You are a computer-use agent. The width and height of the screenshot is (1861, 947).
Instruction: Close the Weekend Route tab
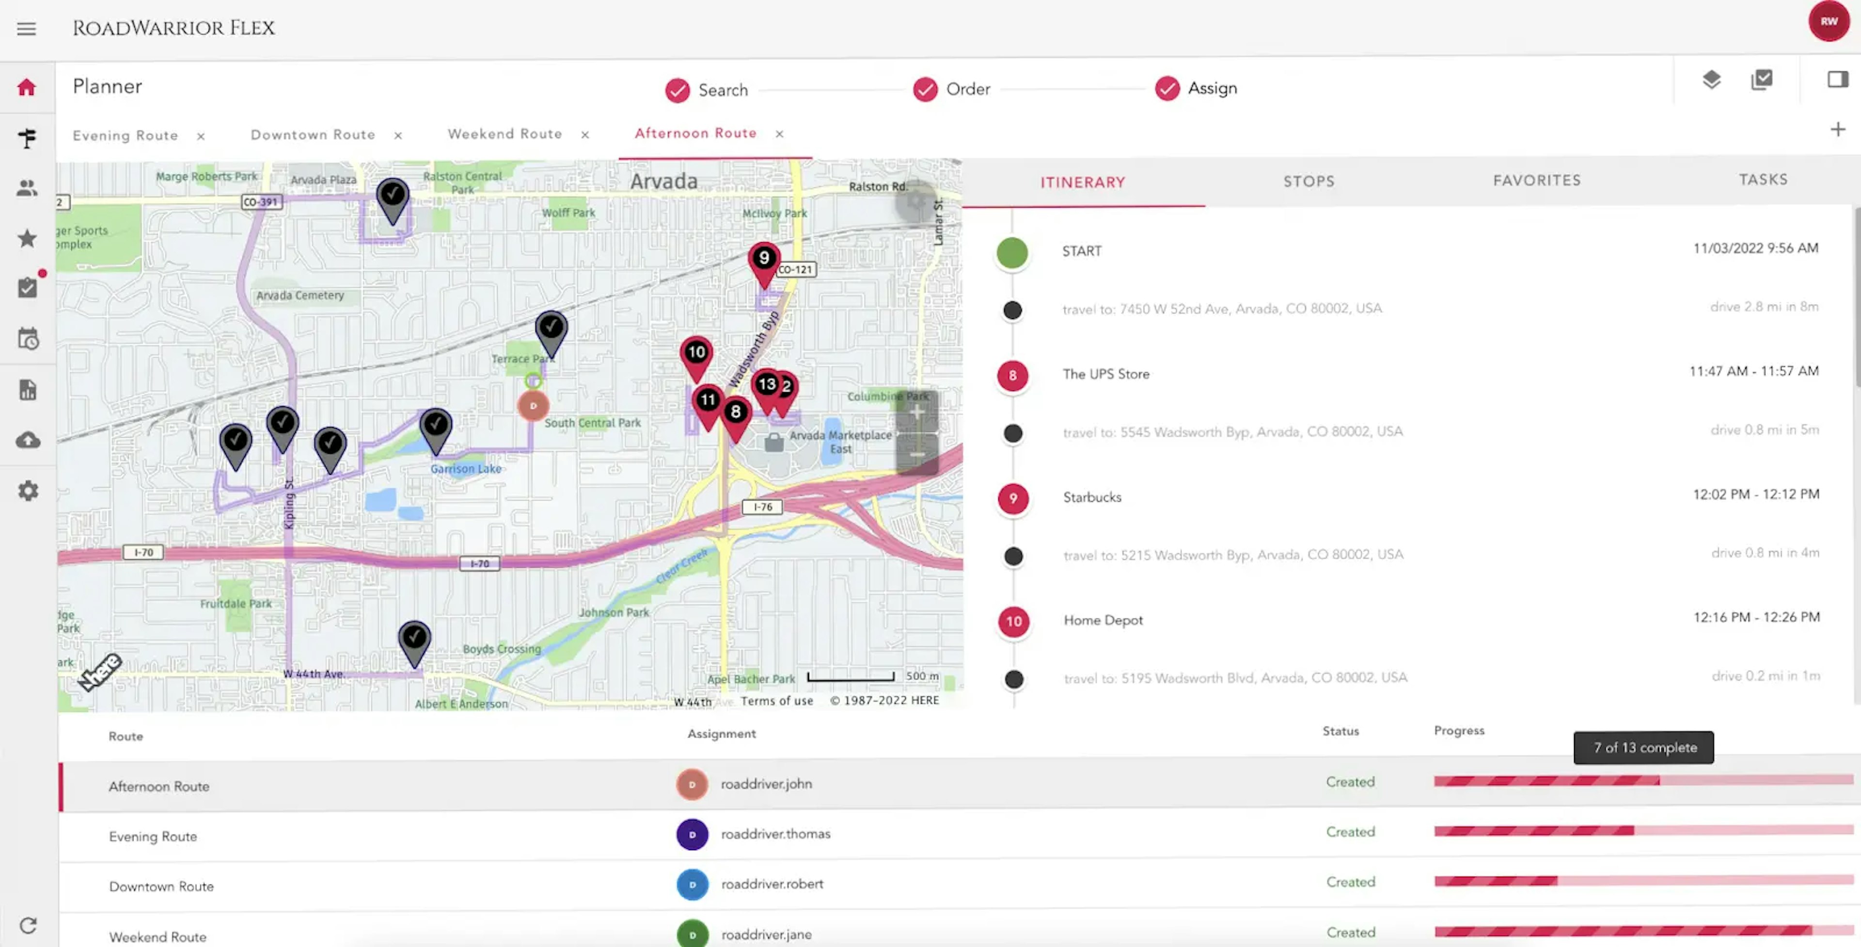pyautogui.click(x=586, y=134)
